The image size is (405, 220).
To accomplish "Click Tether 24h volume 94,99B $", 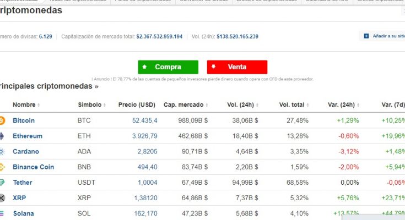I will (x=245, y=183).
